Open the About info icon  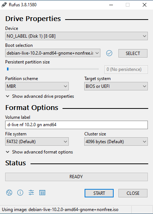(20, 193)
